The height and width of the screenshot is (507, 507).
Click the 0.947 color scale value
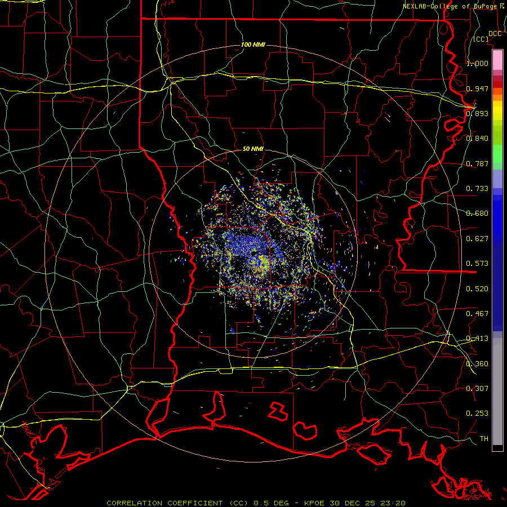coord(477,88)
